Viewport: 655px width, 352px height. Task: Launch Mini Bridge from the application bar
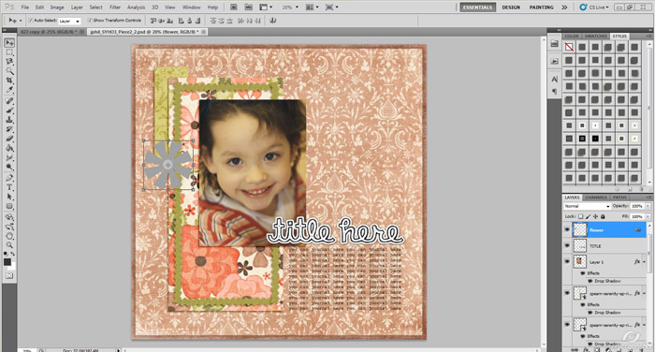pyautogui.click(x=249, y=7)
